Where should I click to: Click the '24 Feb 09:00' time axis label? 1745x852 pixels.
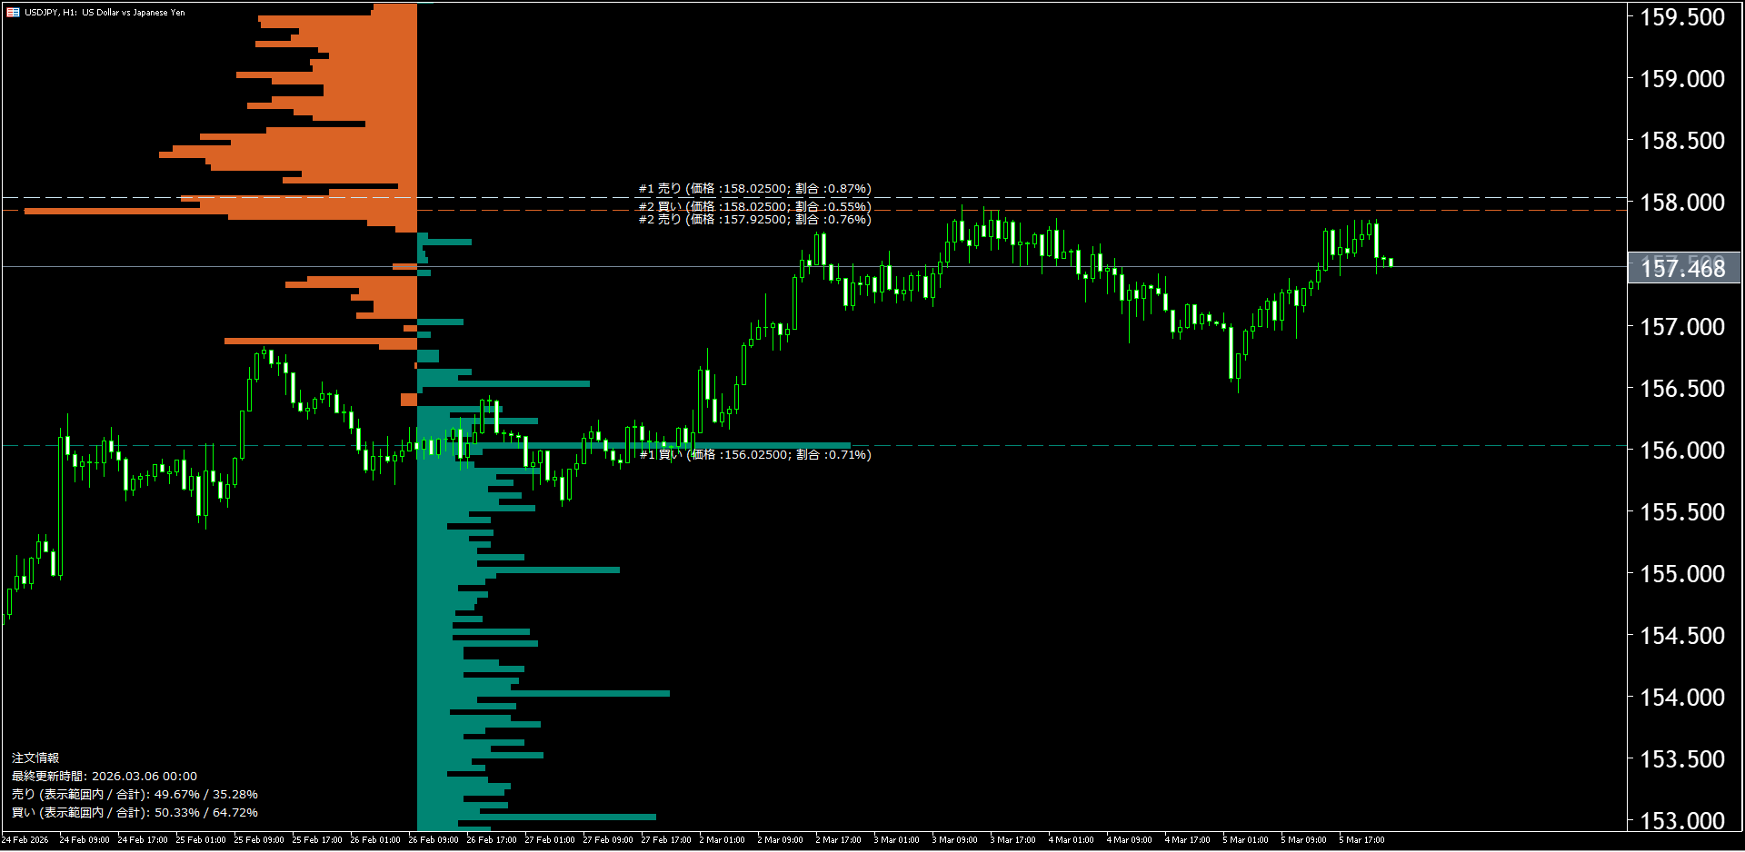[85, 840]
